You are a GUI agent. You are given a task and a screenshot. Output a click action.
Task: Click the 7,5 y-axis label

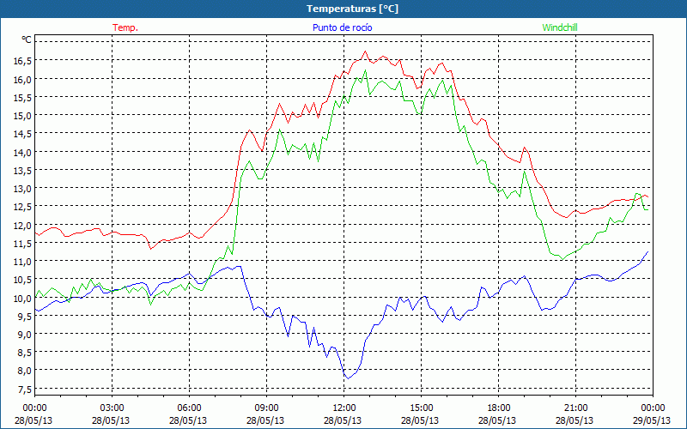coord(24,390)
